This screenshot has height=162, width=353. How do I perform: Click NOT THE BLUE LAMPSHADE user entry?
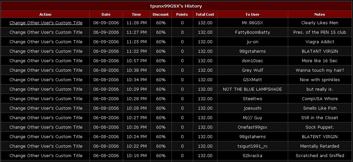[252, 89]
